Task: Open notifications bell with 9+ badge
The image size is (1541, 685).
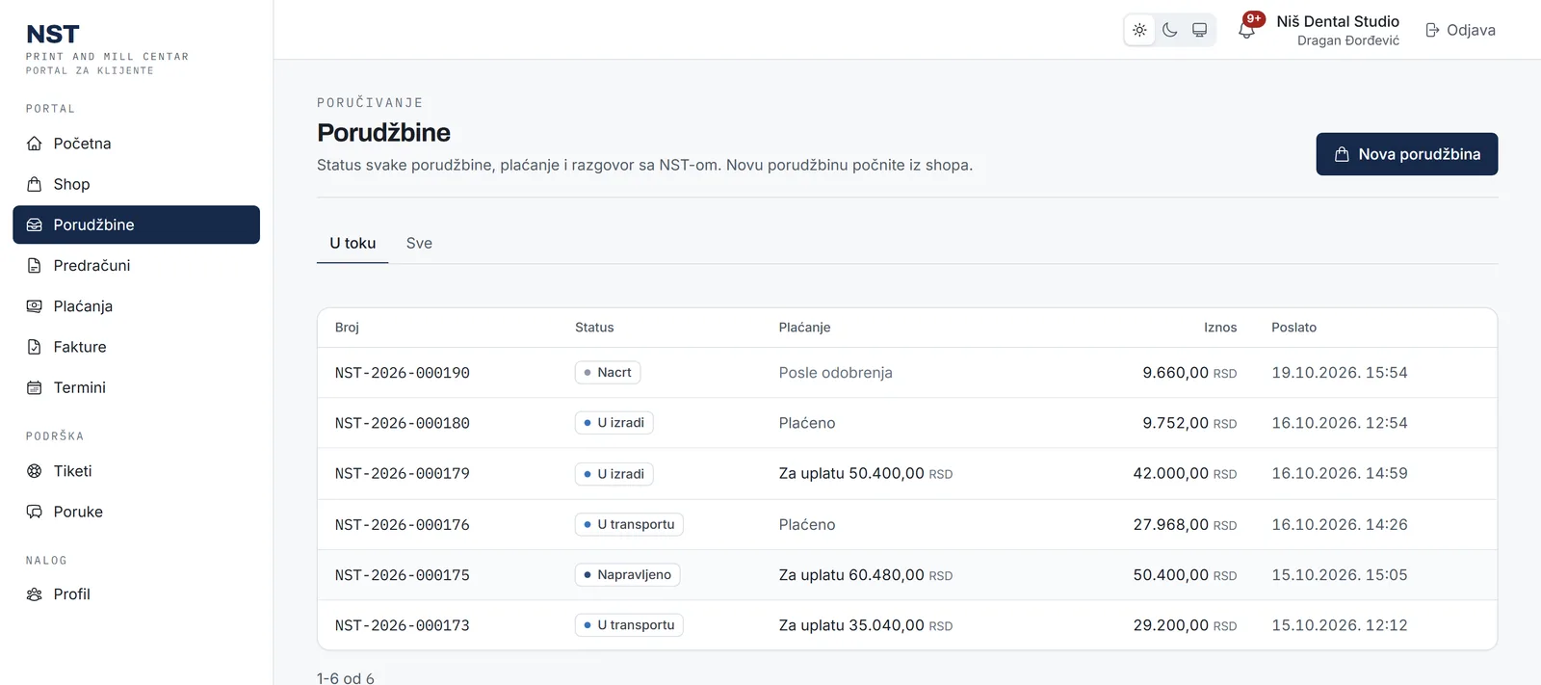Action: pos(1247,29)
